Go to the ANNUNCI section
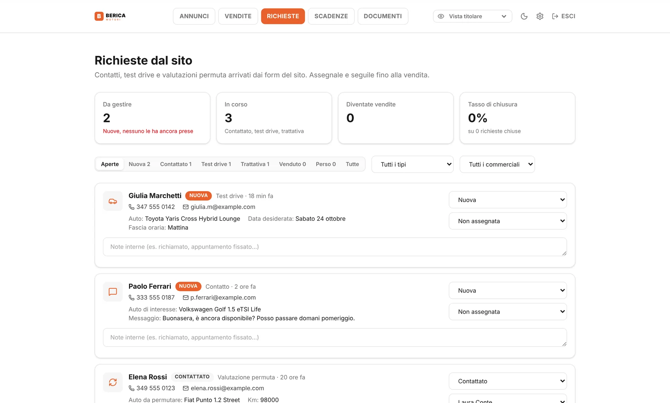Image resolution: width=670 pixels, height=403 pixels. click(194, 16)
